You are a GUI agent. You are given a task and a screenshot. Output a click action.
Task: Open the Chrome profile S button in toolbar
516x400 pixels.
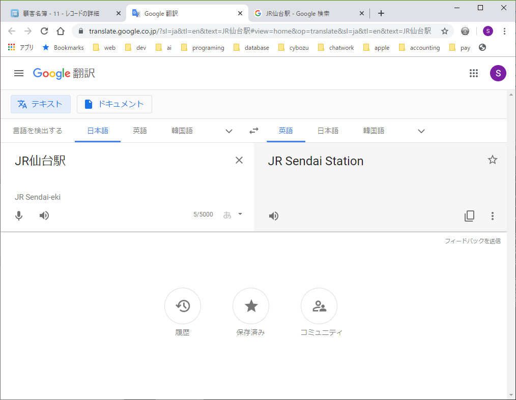pyautogui.click(x=488, y=31)
